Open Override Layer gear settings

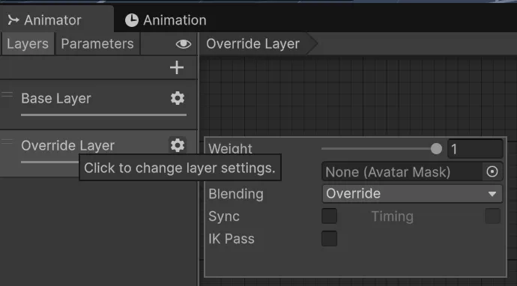click(x=178, y=145)
